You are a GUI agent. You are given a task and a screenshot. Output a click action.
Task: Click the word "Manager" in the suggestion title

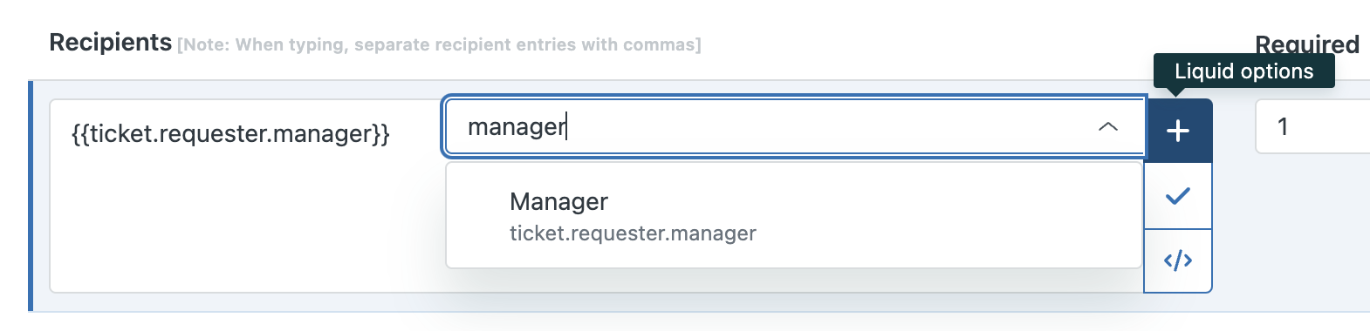coord(558,202)
